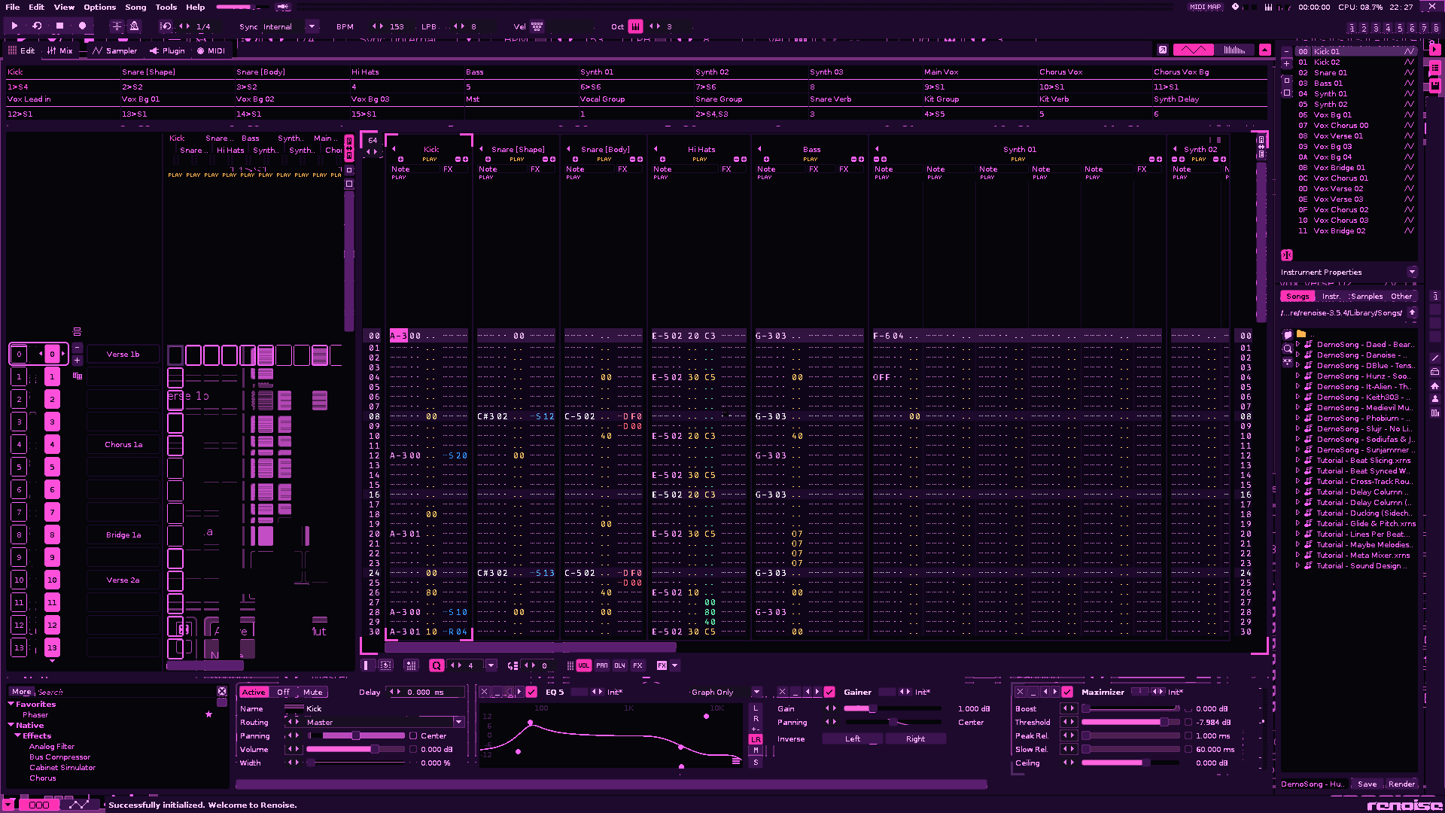Viewport: 1445px width, 813px height.
Task: Click the Gainer Inverse Right button
Action: [915, 739]
